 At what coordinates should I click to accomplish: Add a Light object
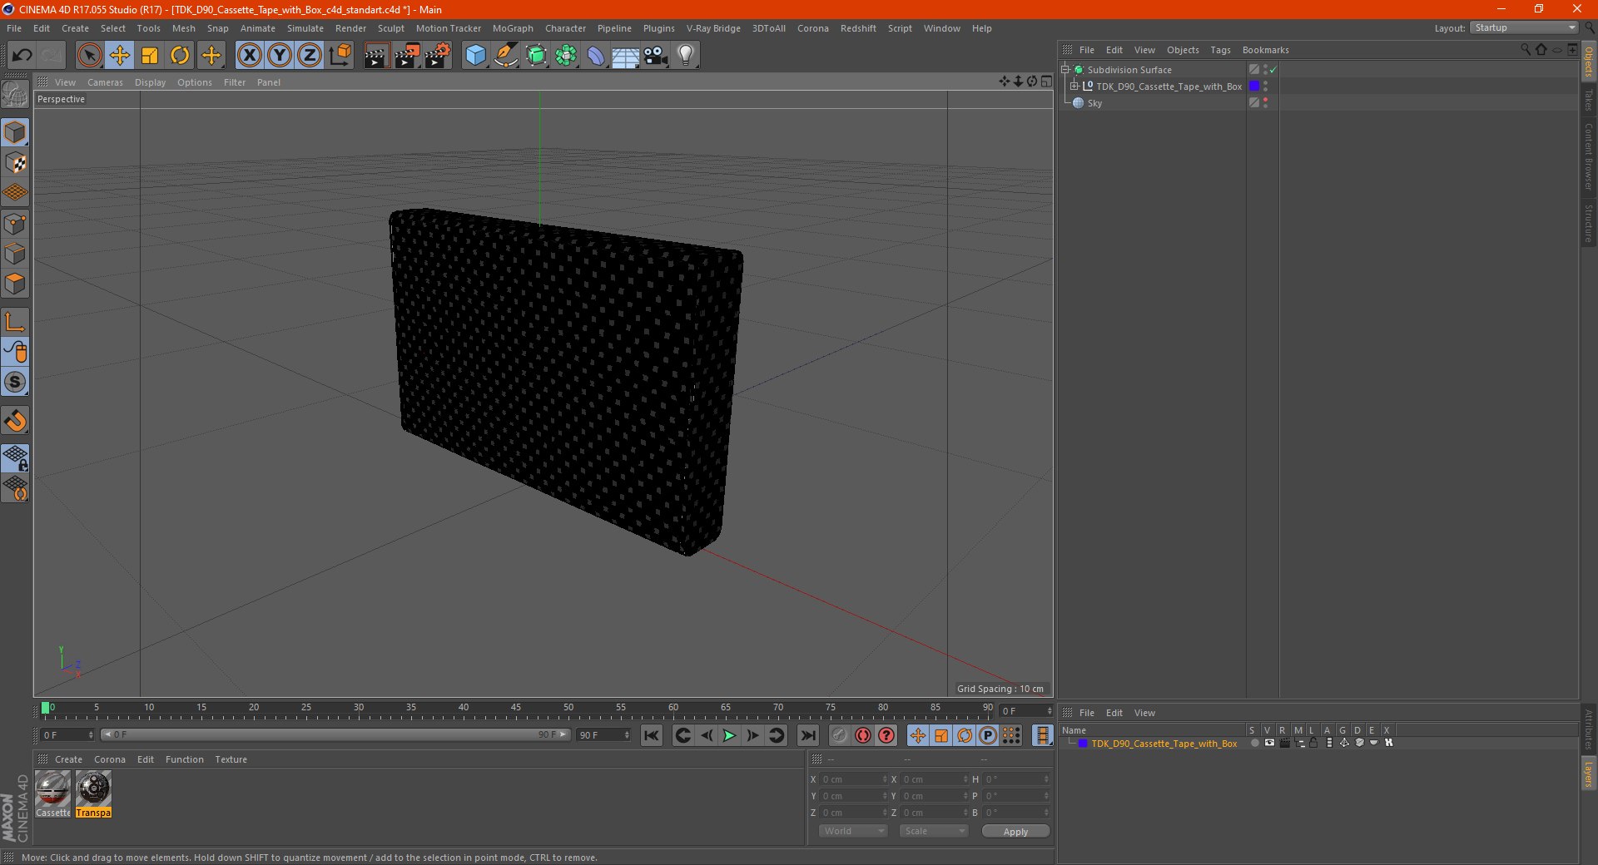pyautogui.click(x=686, y=56)
